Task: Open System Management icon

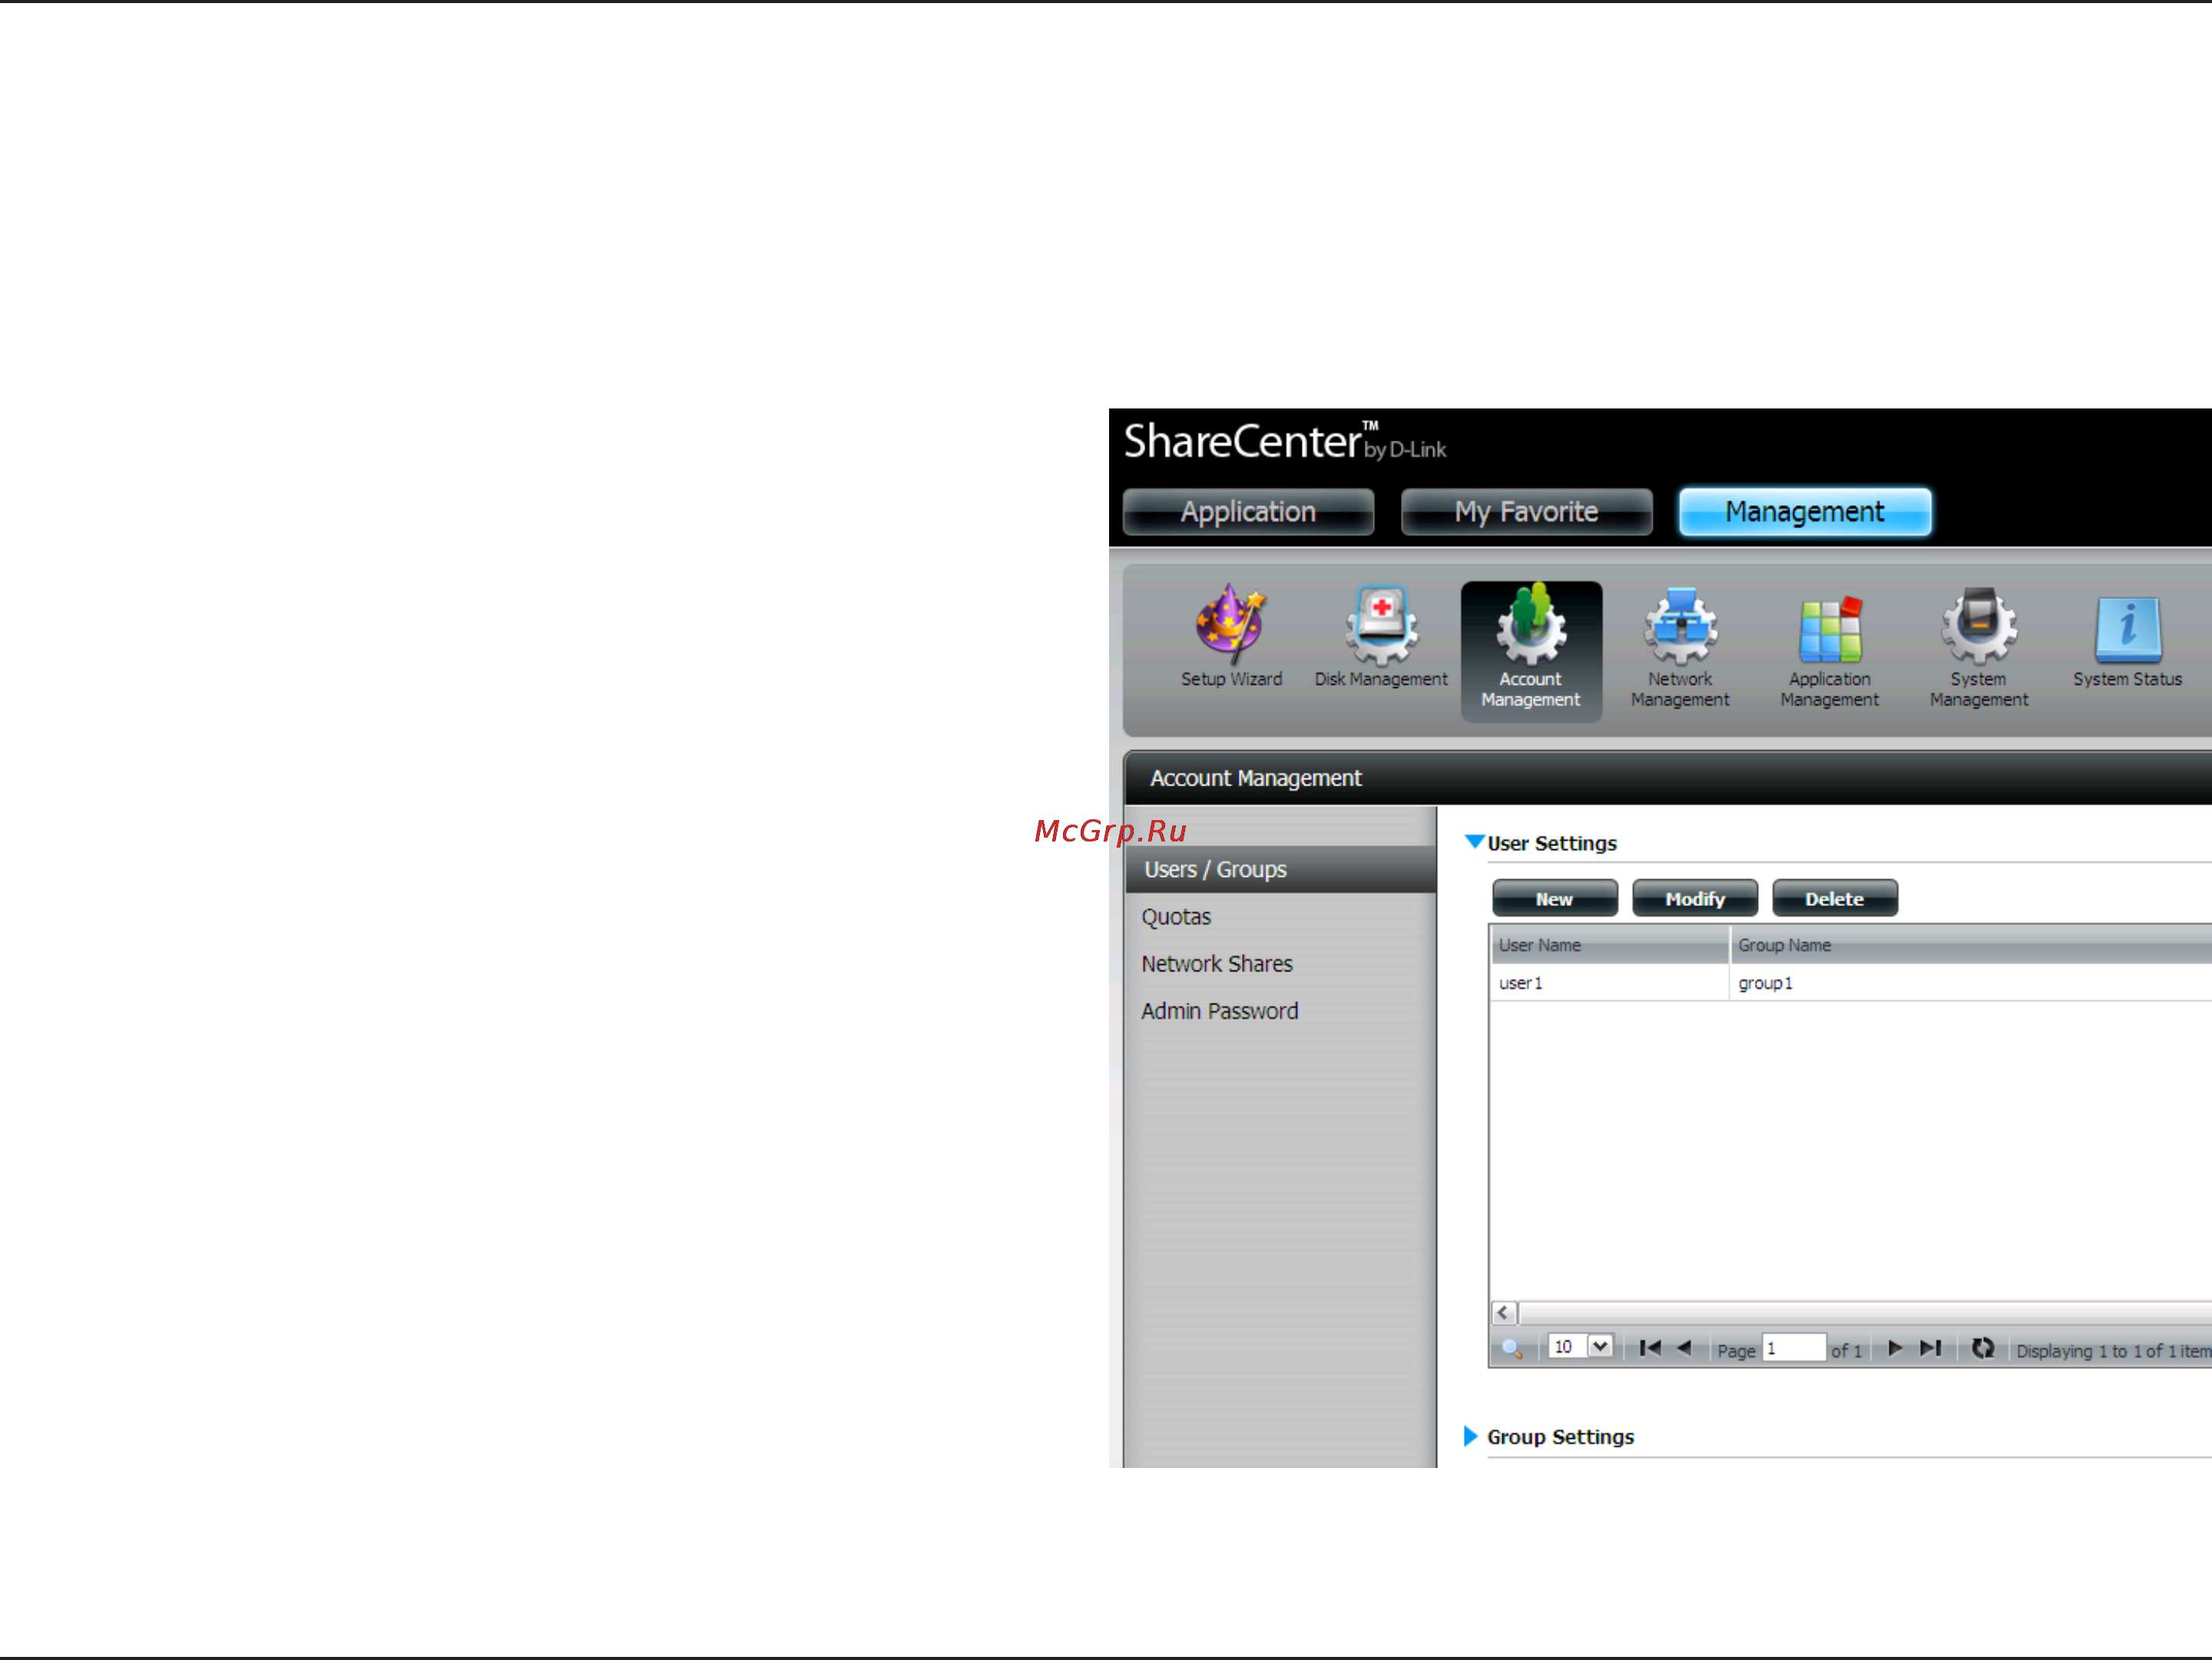Action: (x=1979, y=647)
